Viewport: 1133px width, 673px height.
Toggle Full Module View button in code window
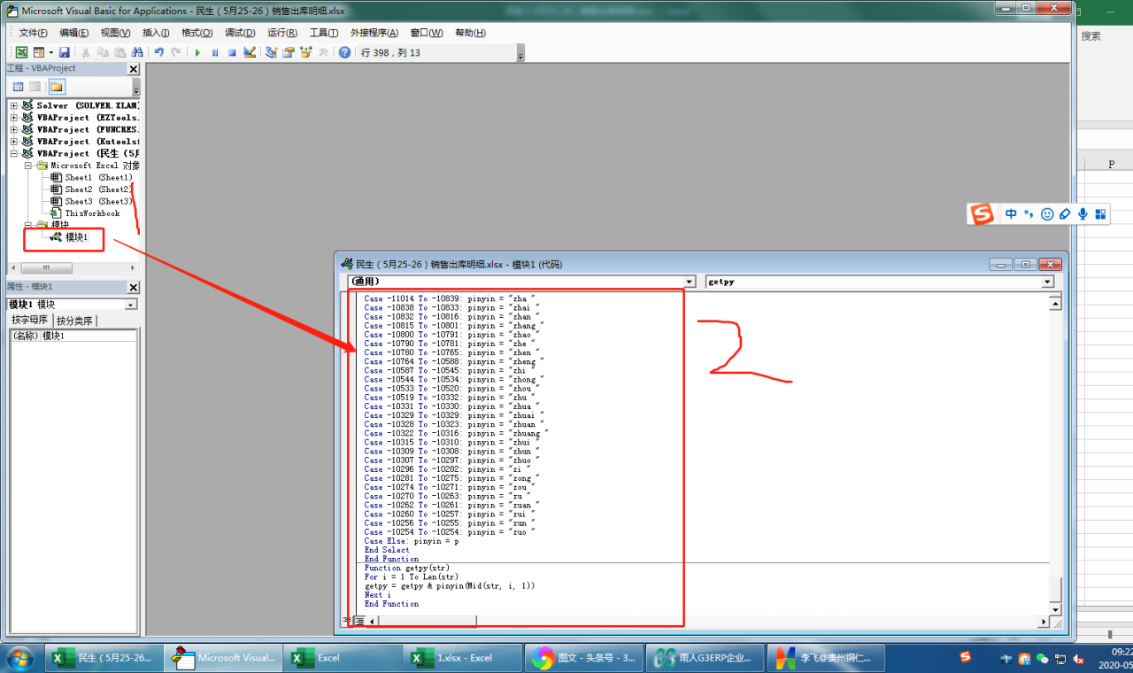click(359, 622)
